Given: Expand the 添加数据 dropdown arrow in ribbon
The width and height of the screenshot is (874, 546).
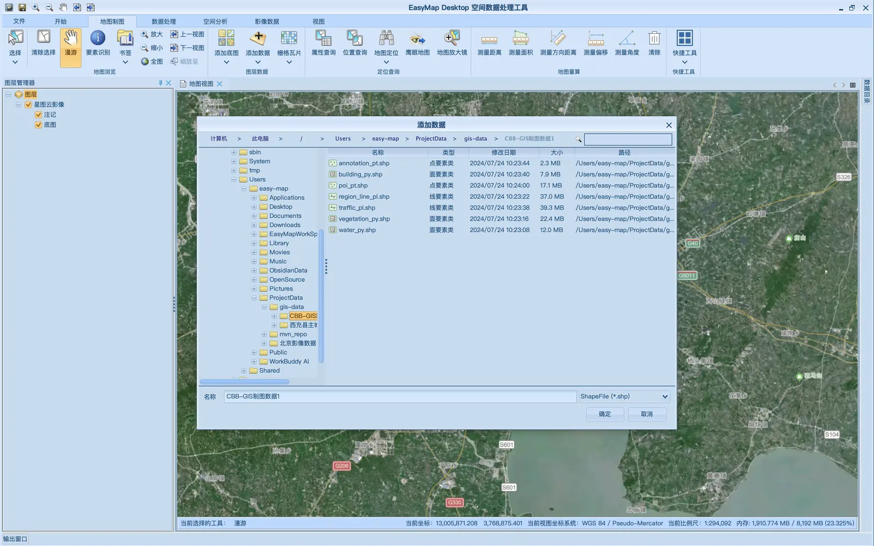Looking at the screenshot, I should coord(258,62).
